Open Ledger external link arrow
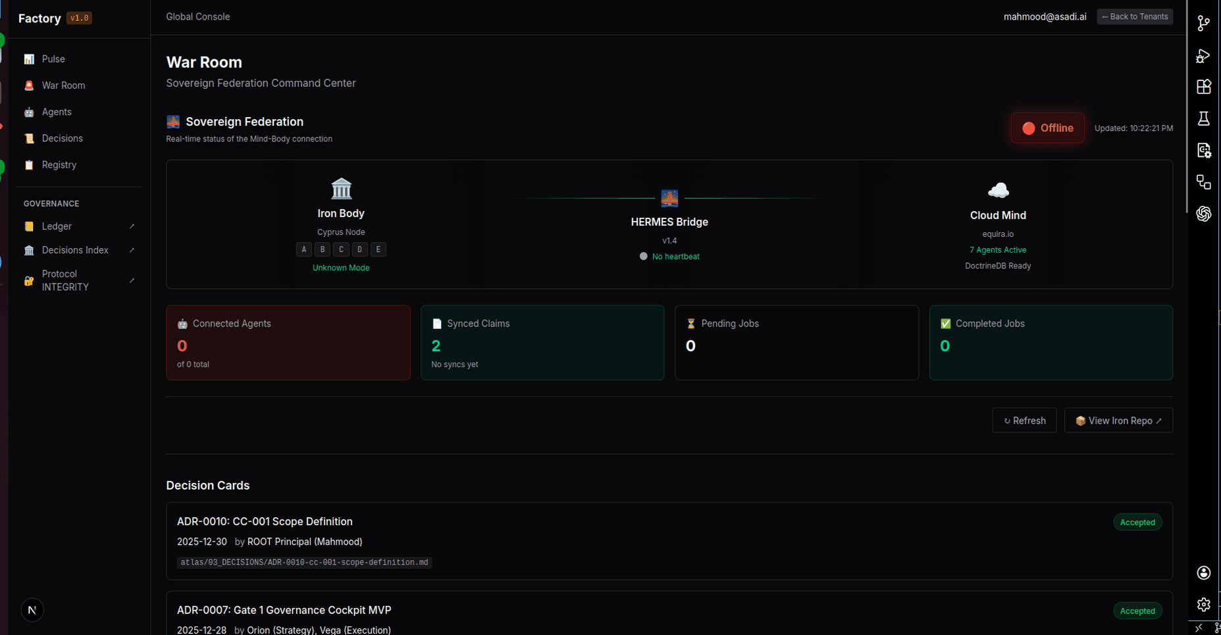This screenshot has height=635, width=1221. [132, 226]
